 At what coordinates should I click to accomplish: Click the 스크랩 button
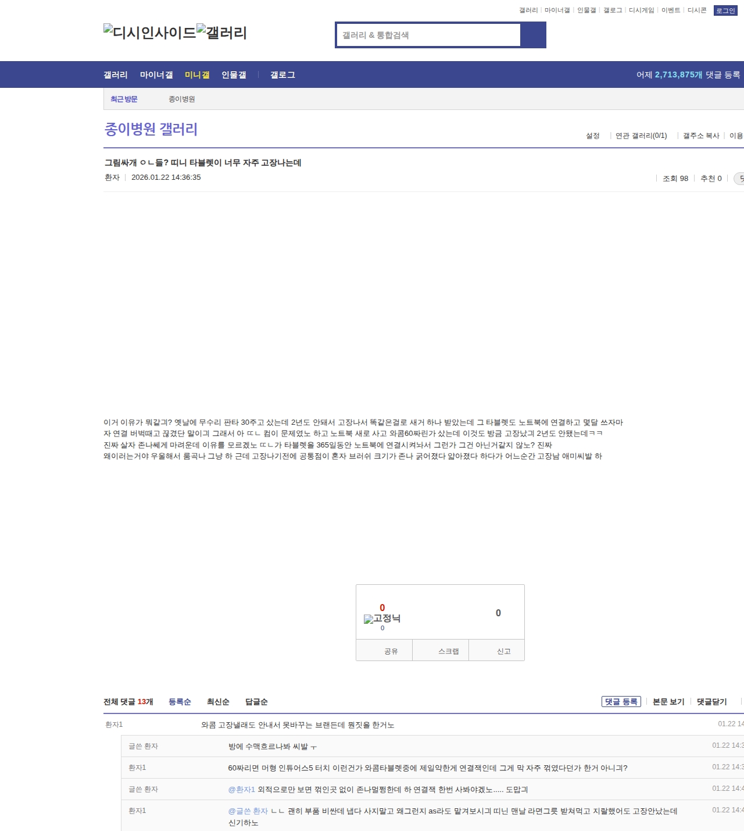(x=448, y=651)
